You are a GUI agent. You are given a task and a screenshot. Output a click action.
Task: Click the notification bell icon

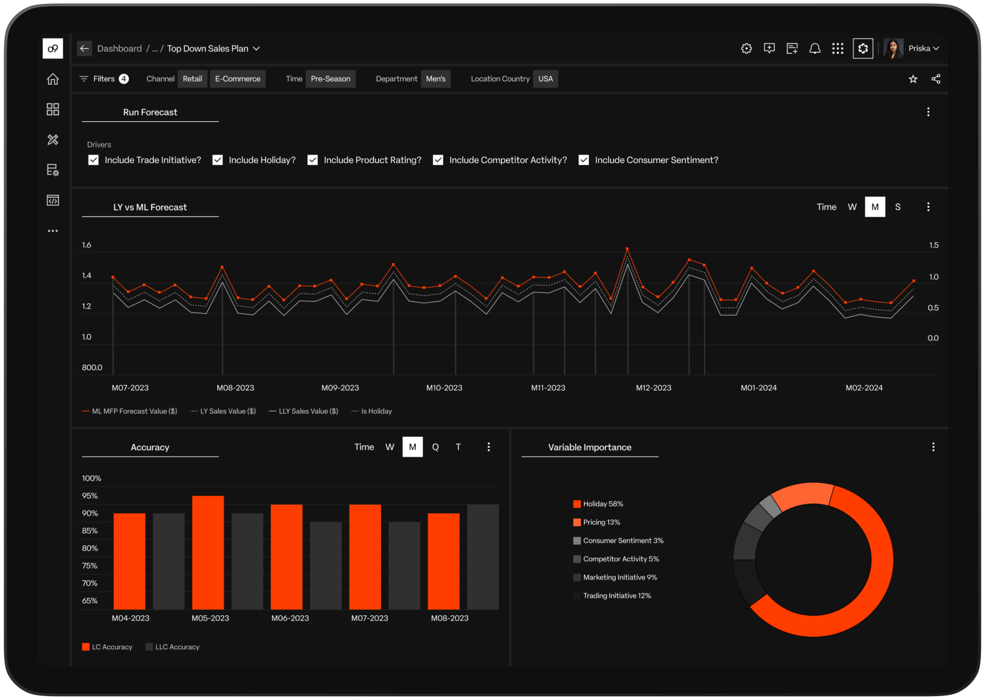coord(815,49)
